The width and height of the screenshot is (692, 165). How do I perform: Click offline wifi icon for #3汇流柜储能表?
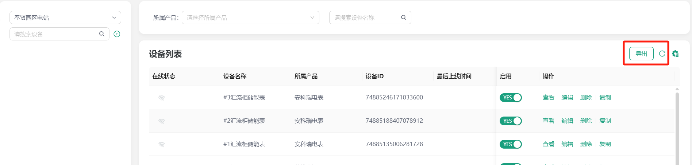coord(162,98)
